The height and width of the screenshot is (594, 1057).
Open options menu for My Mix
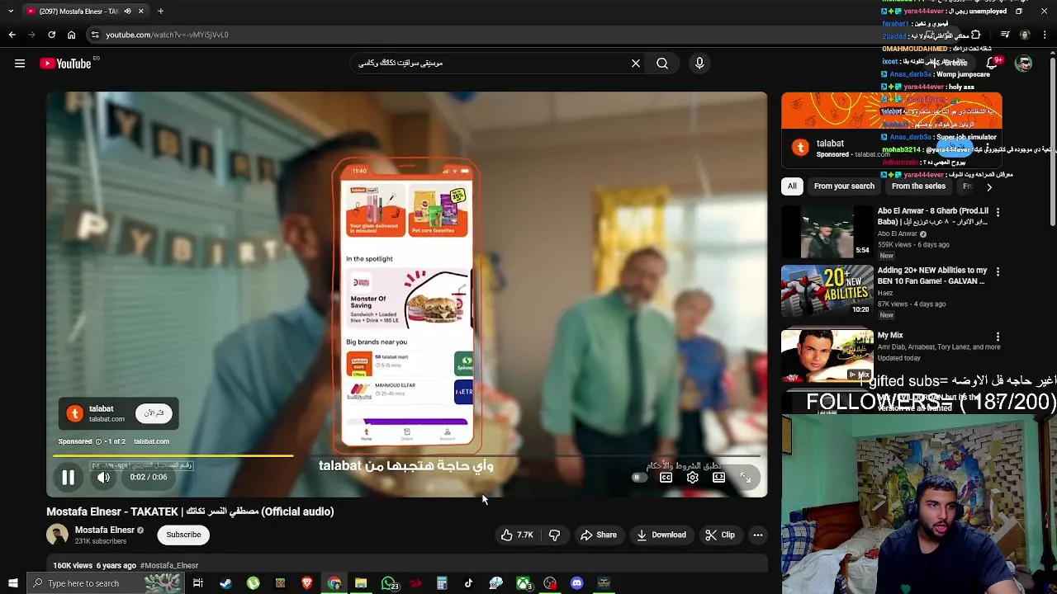998,337
